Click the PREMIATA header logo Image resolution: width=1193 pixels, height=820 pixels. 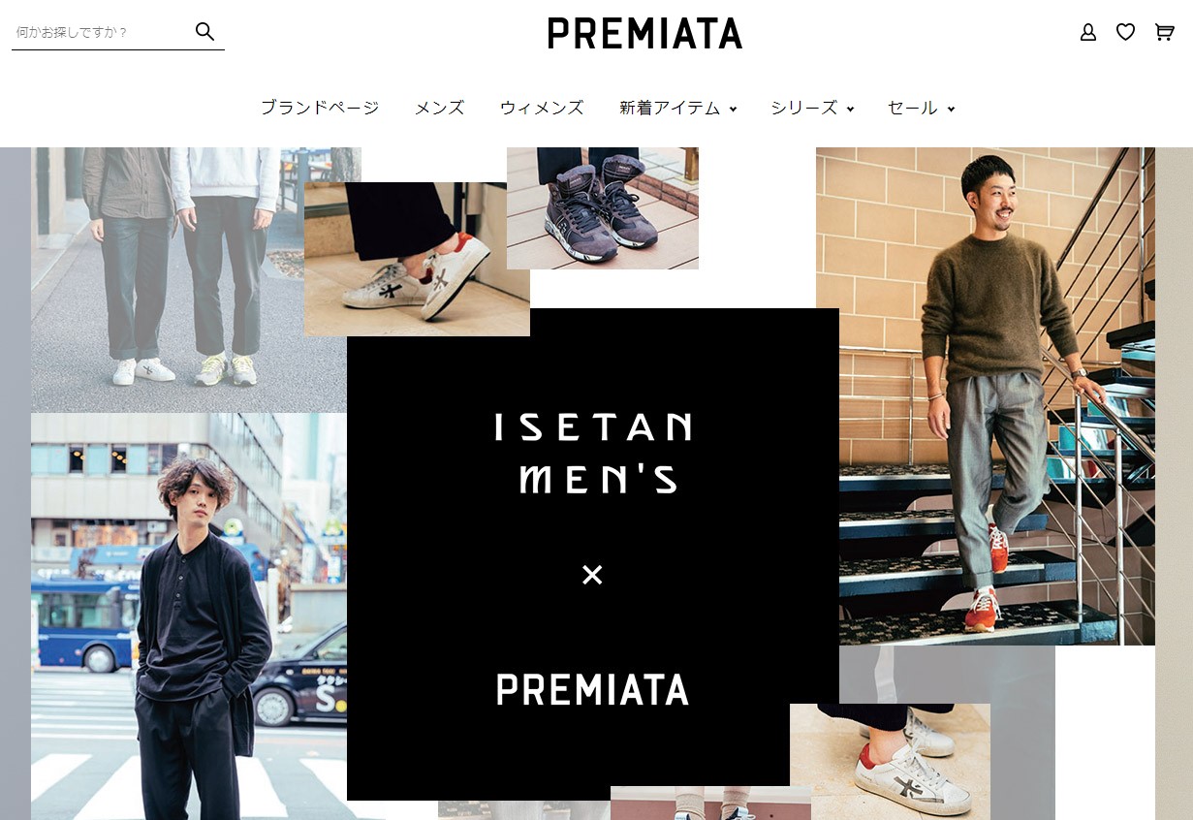coord(644,33)
